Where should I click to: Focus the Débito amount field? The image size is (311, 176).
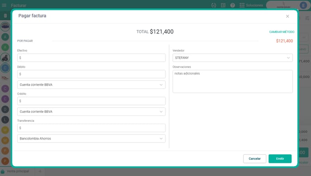tap(91, 74)
